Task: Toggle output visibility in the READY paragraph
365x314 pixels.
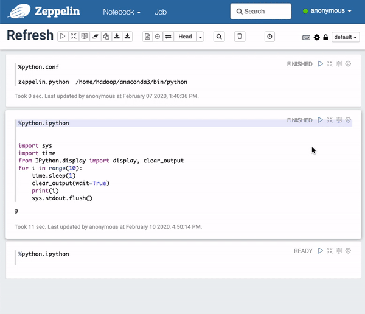Action: (x=339, y=251)
